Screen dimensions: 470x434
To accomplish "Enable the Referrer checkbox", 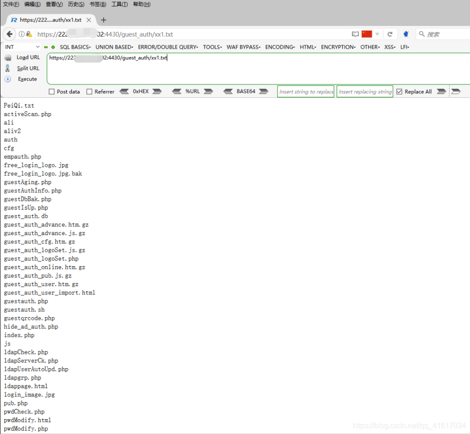I will pos(89,92).
